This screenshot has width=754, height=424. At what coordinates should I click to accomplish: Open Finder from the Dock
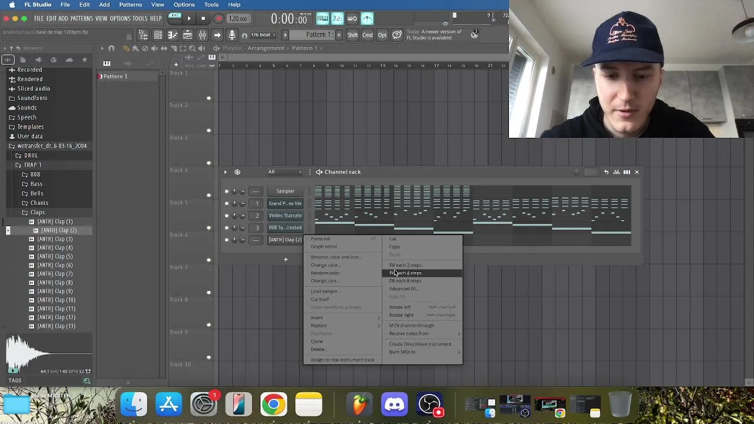[x=134, y=405]
